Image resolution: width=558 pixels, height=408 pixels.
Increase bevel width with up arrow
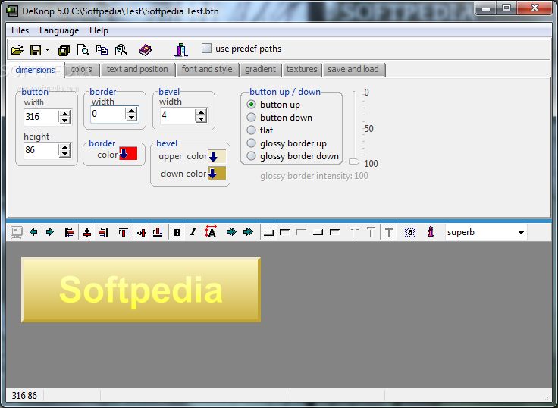point(202,112)
